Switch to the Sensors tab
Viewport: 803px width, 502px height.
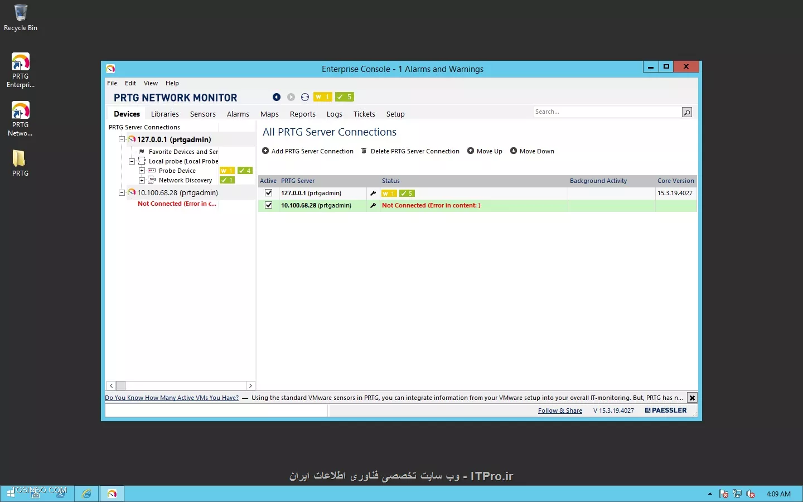coord(203,114)
